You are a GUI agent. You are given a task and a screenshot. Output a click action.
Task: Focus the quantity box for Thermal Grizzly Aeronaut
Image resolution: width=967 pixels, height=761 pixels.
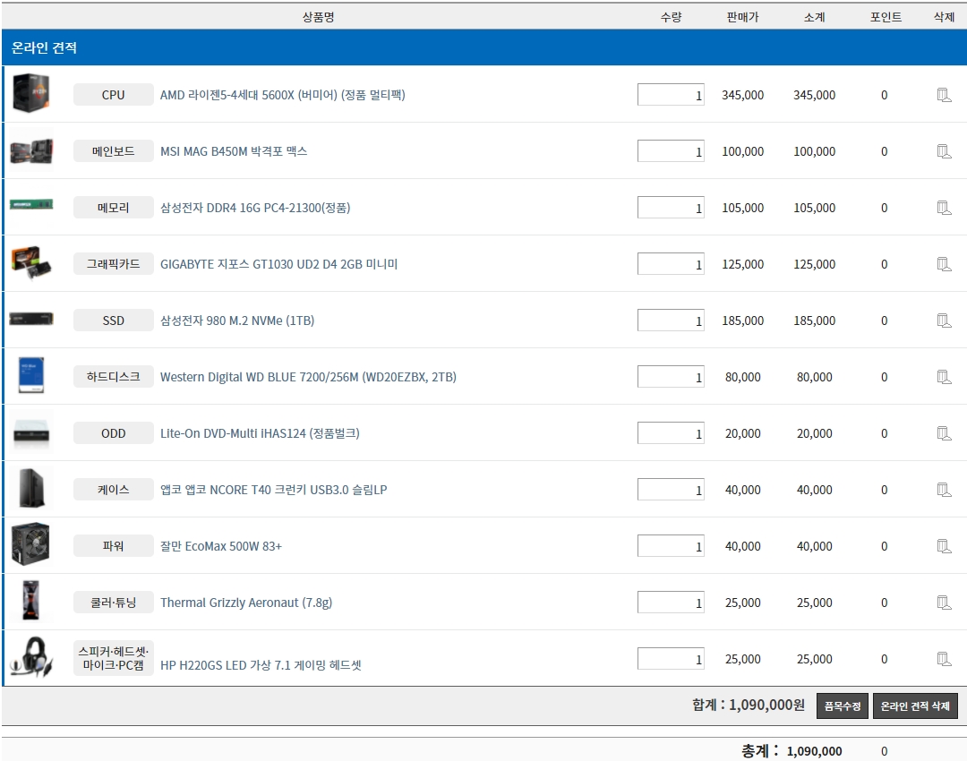tap(671, 603)
